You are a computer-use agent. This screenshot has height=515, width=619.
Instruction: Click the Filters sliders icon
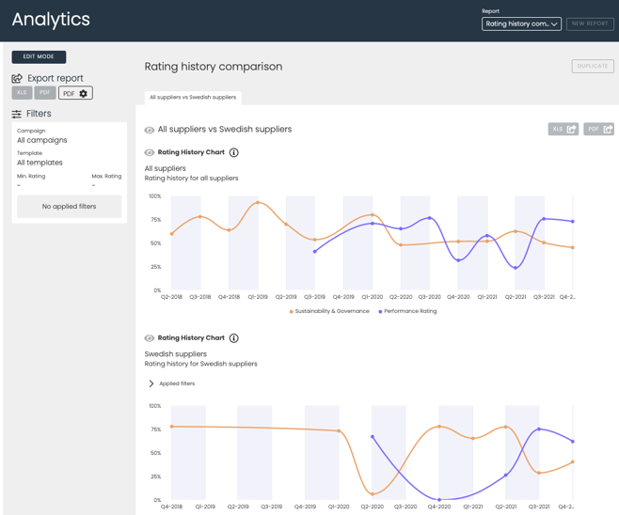[x=17, y=114]
